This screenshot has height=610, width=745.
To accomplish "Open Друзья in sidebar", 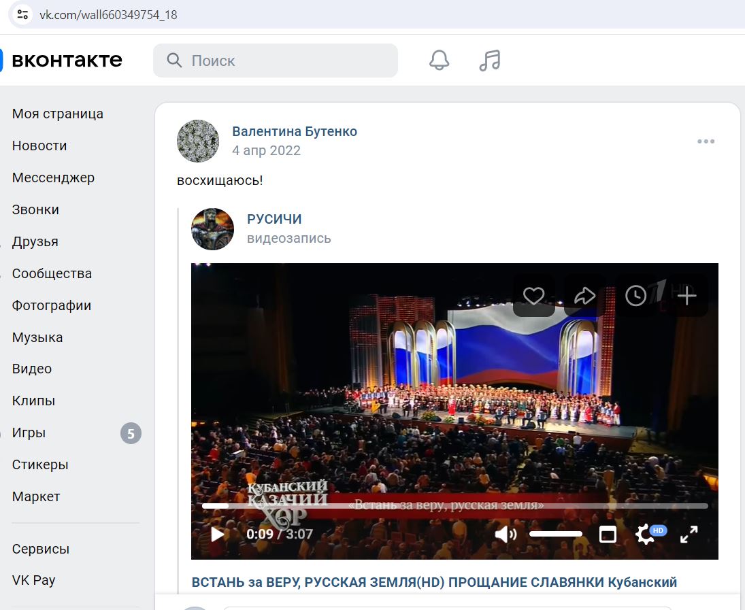I will [x=35, y=241].
